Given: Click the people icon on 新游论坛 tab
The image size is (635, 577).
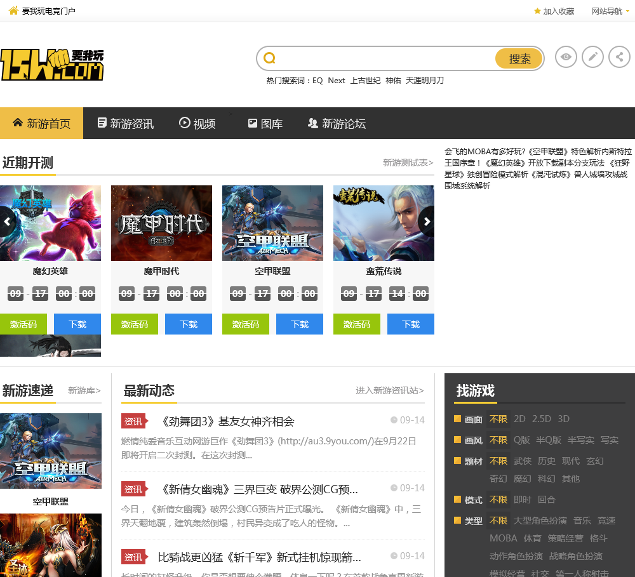Looking at the screenshot, I should [x=312, y=123].
